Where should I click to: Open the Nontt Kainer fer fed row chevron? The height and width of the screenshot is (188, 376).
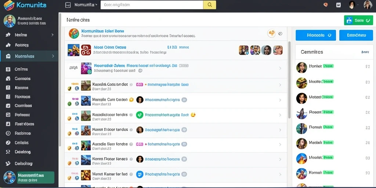(x=280, y=174)
